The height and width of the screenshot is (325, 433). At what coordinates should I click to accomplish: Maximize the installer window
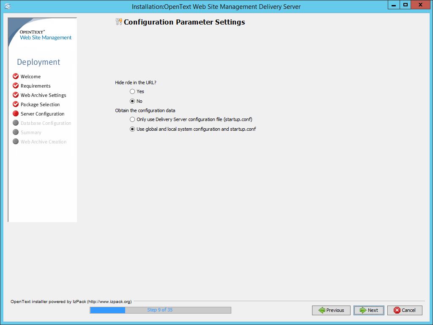click(405, 5)
